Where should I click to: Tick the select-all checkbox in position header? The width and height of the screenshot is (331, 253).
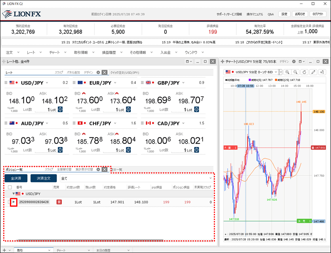coord(10,187)
